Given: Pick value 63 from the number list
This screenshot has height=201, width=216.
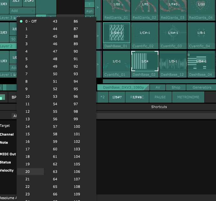Looking at the screenshot, I should click(55, 172).
